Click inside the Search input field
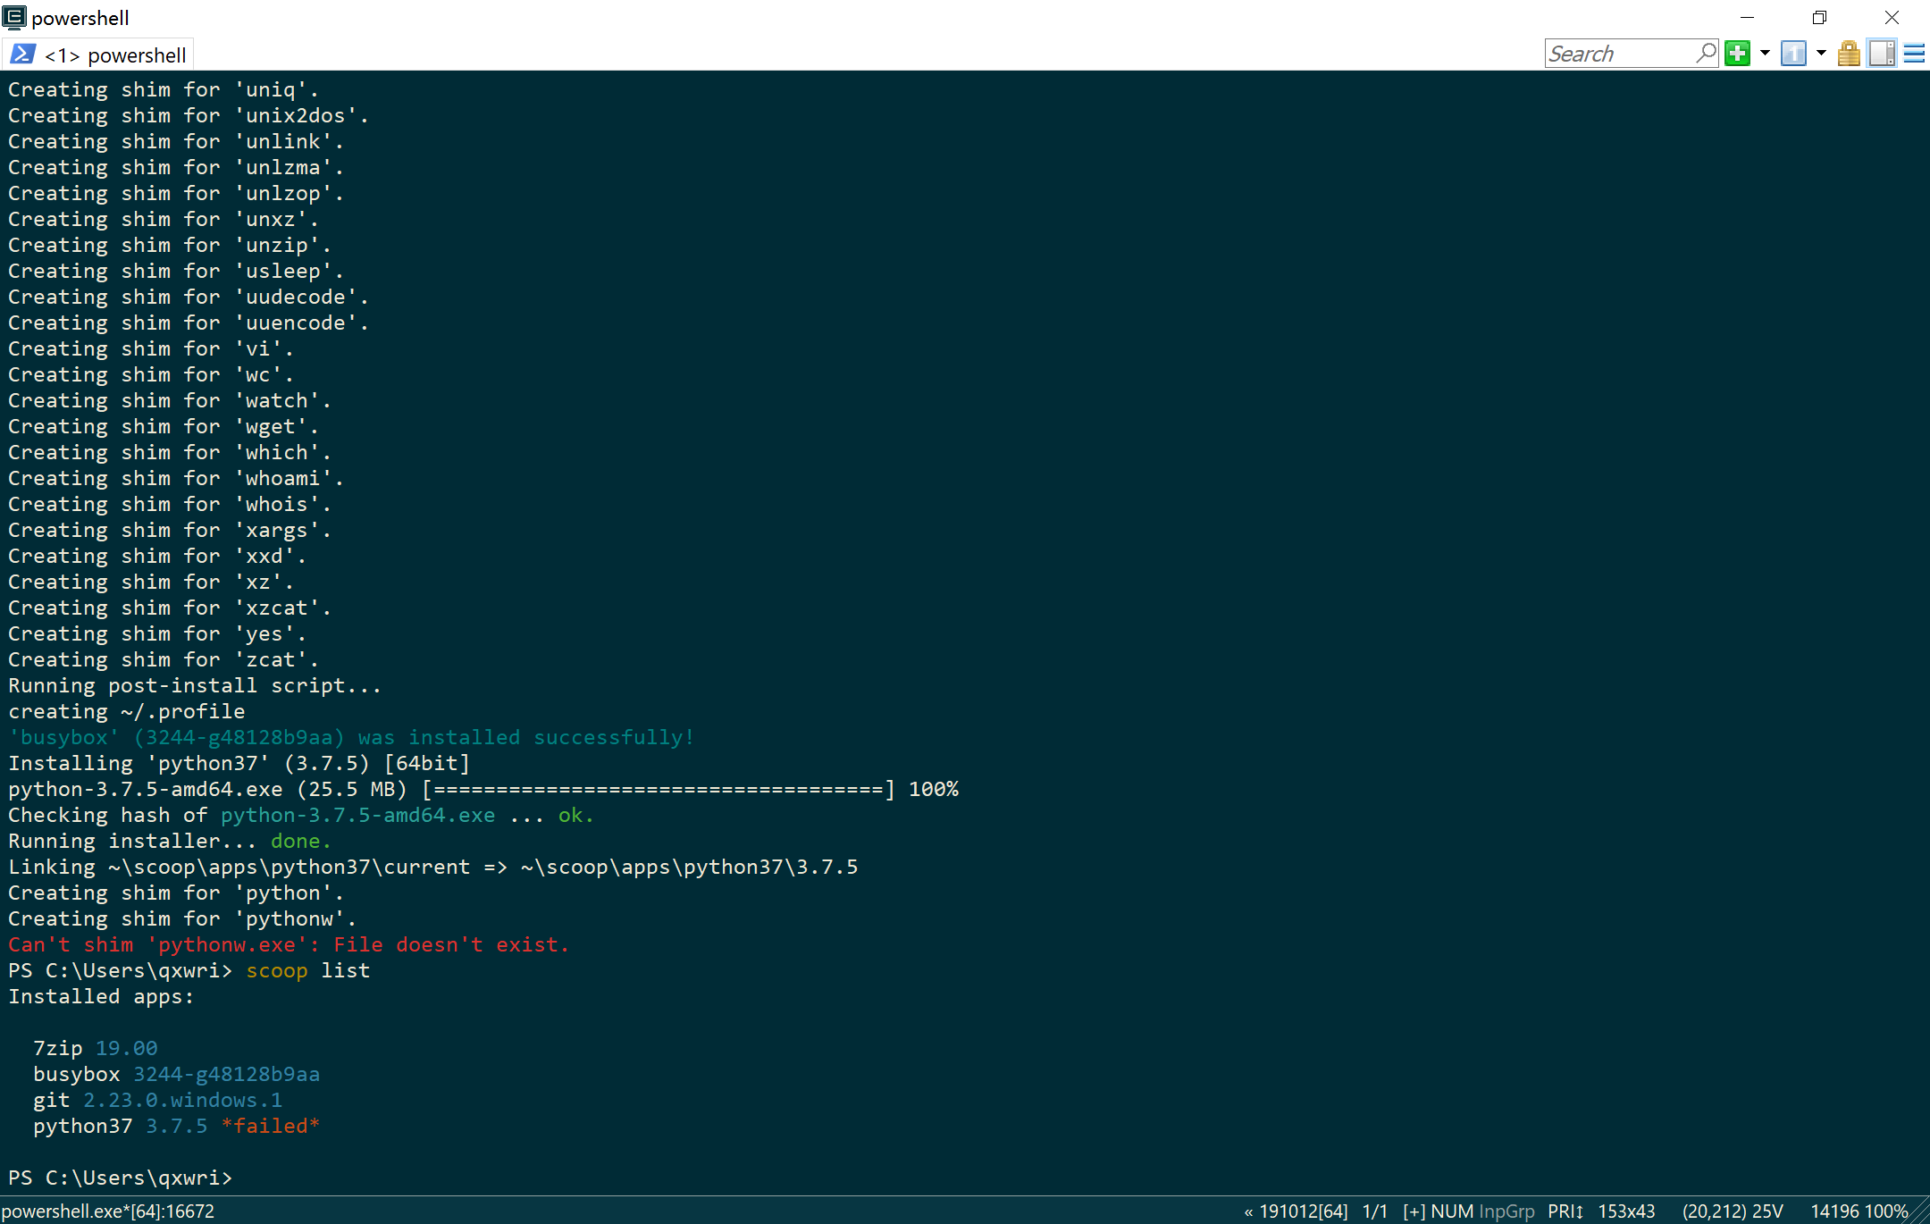 coord(1617,53)
